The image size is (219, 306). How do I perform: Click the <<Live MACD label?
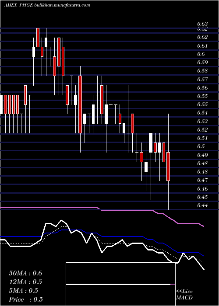184,294
